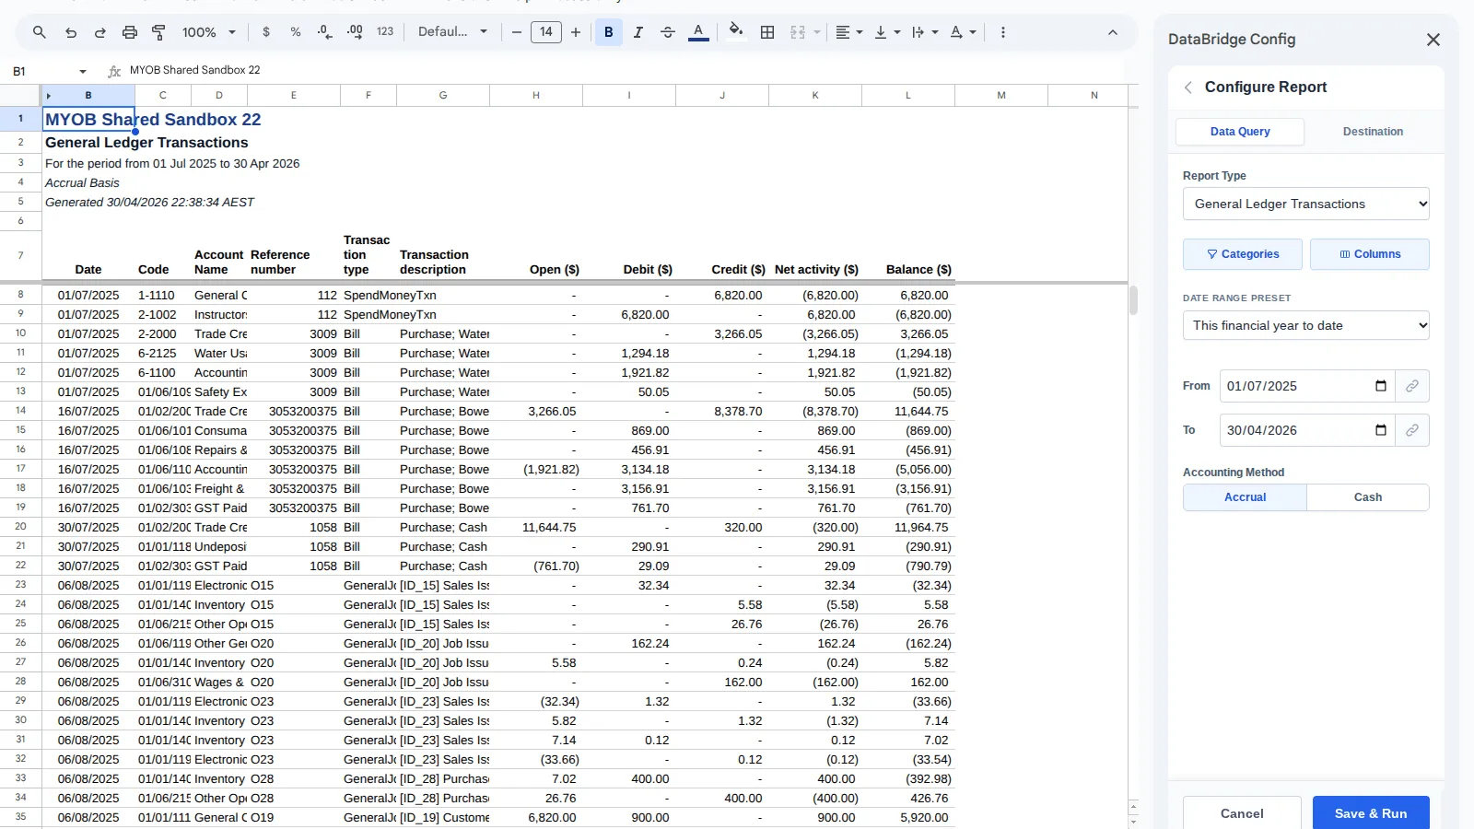Format as currency with dollar icon
Screen dimensions: 1474x829
(266, 32)
